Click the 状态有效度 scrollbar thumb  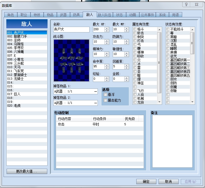point(192,43)
